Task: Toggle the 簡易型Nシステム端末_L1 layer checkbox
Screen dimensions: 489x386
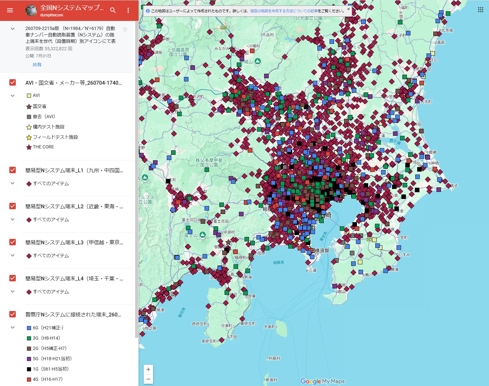Action: 13,170
